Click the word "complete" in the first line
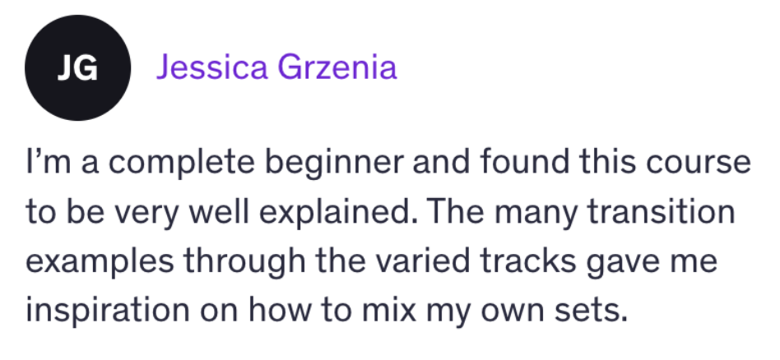This screenshot has height=360, width=780. (182, 164)
